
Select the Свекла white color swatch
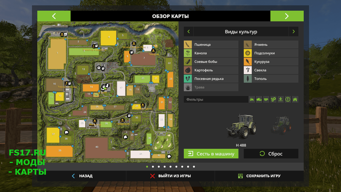pyautogui.click(x=248, y=70)
